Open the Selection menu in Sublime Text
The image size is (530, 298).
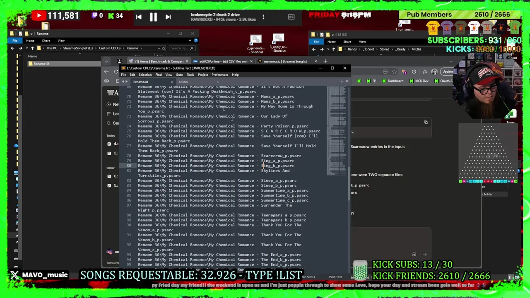[145, 75]
